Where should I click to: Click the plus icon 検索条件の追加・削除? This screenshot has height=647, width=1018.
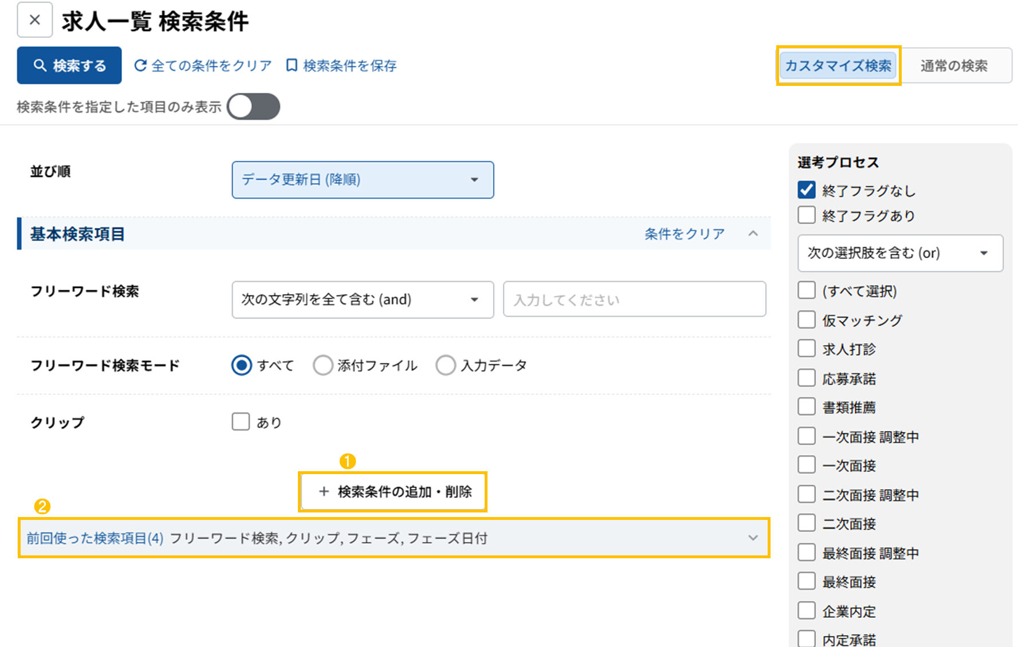[324, 491]
